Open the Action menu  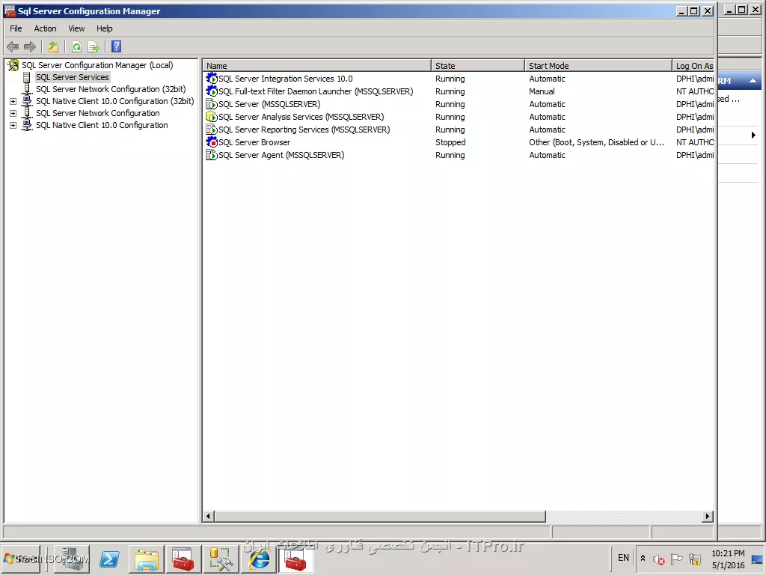[x=45, y=28]
